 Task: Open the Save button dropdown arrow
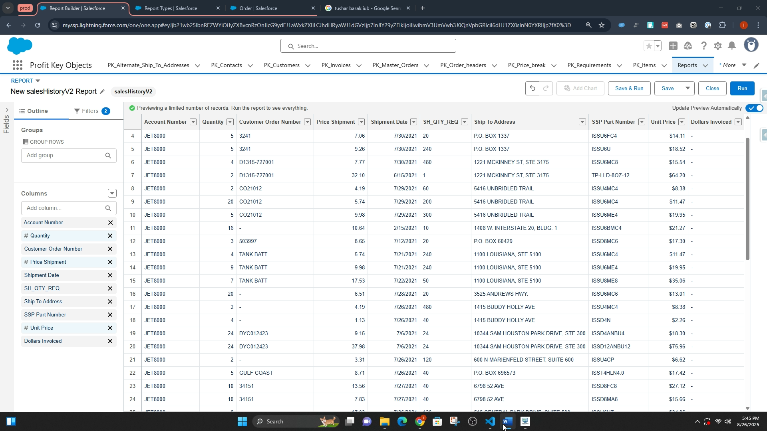(x=688, y=88)
